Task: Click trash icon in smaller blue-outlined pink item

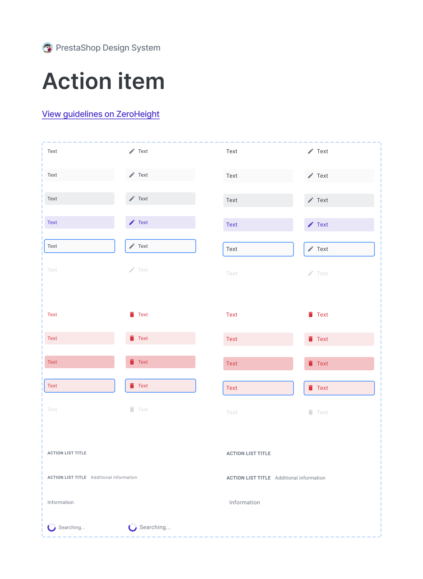Action: 132,386
